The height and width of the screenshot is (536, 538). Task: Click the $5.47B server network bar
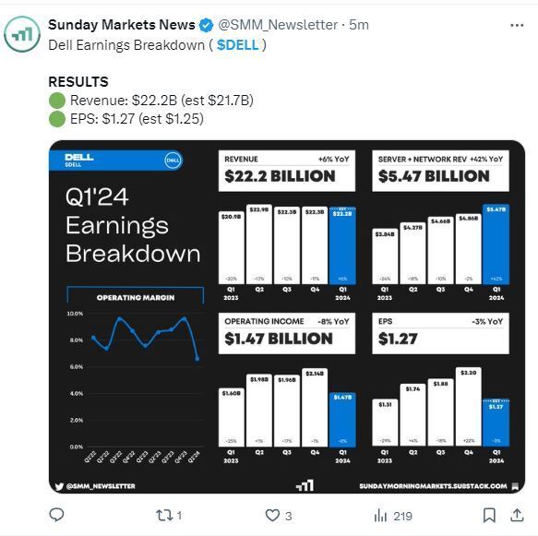click(496, 244)
